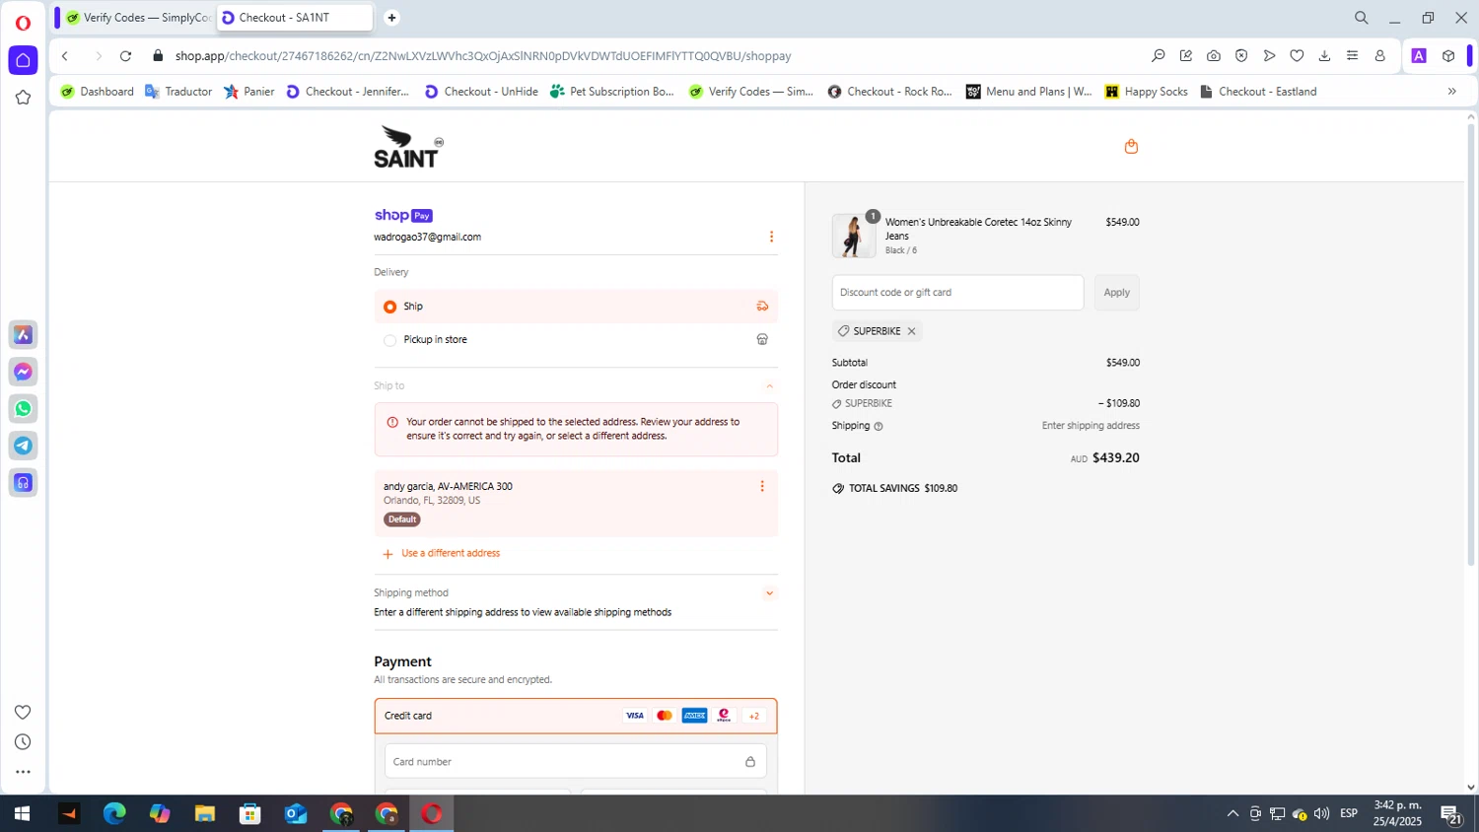Open WhatsApp in sidebar
Screen dimensions: 1479x832
point(23,409)
